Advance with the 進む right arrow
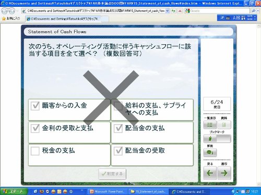This screenshot has height=195, width=261. pos(224,173)
